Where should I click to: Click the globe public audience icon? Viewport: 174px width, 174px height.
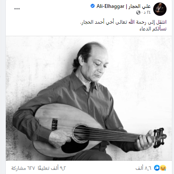pyautogui.click(x=138, y=12)
